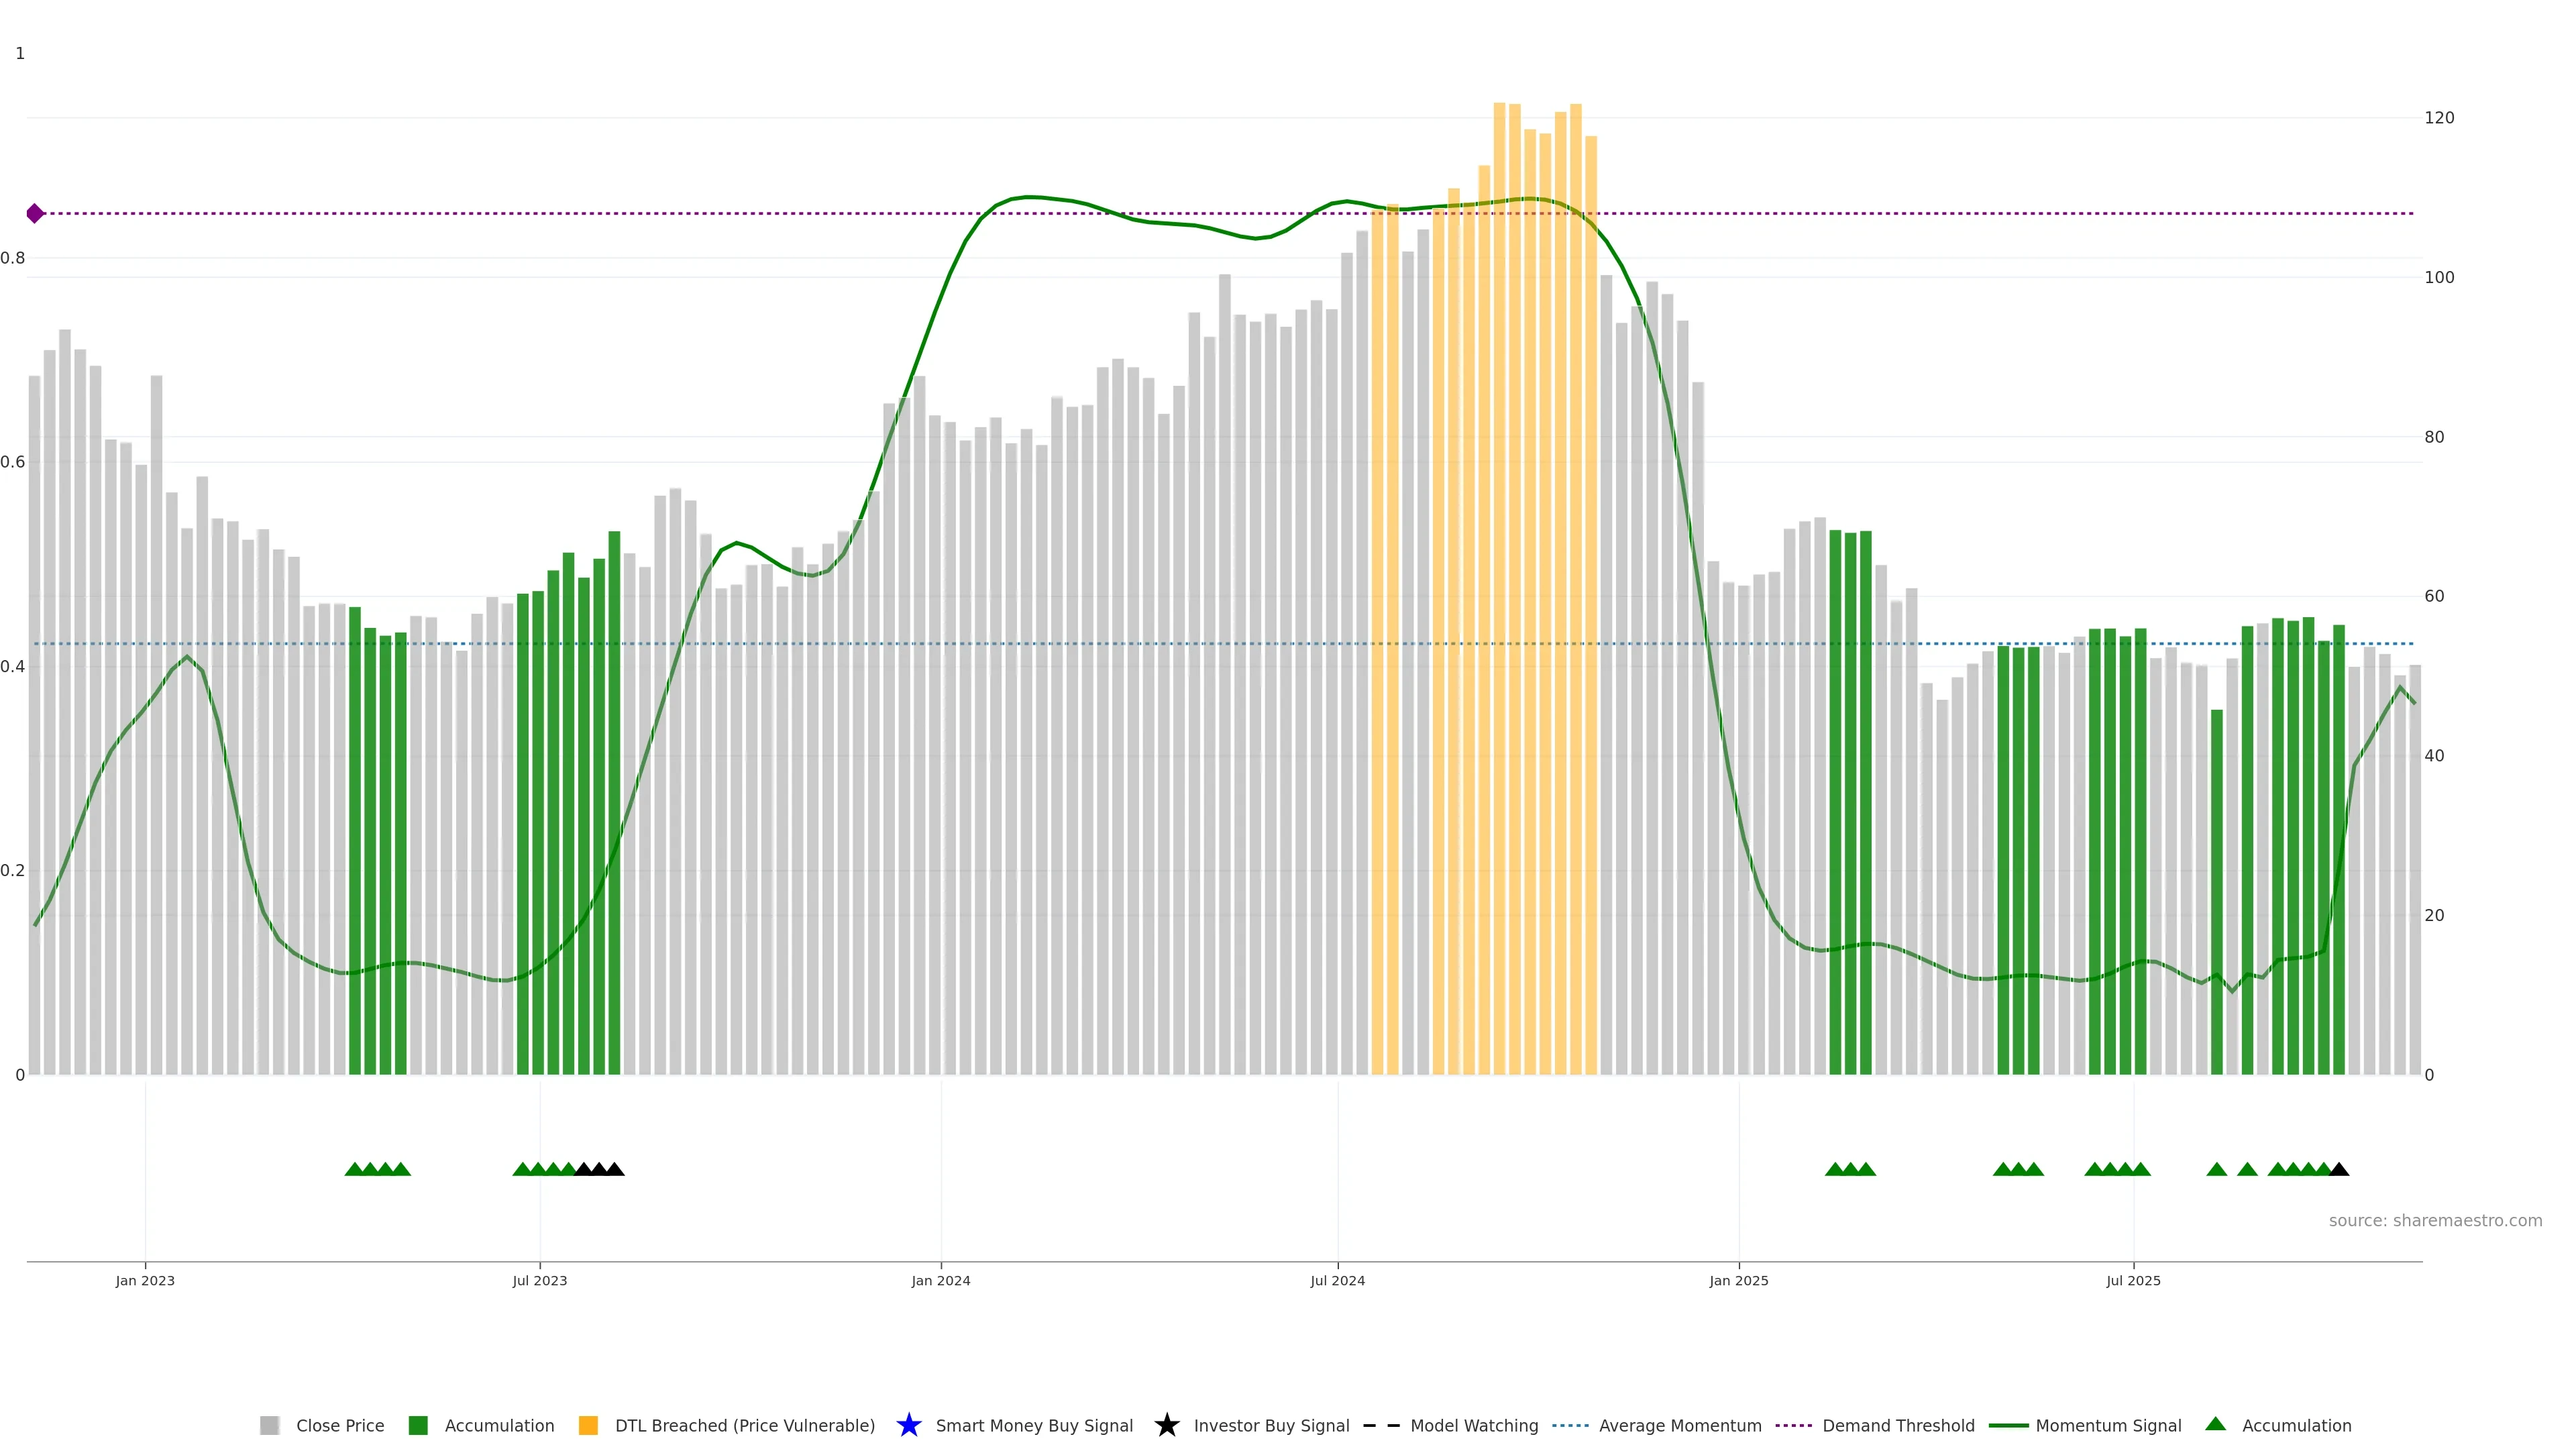This screenshot has width=2576, height=1449.
Task: Click the orange DTL Breached legend swatch
Action: tap(588, 1425)
